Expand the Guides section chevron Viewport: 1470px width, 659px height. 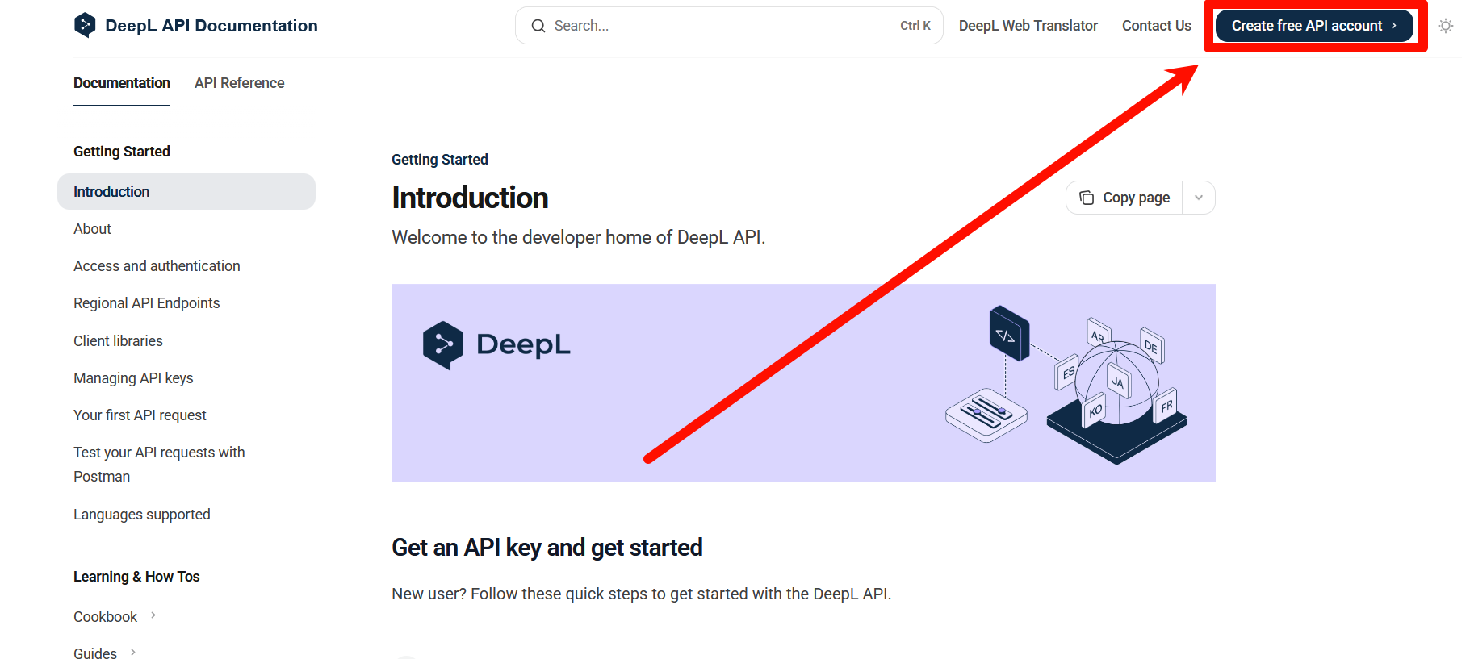point(133,653)
